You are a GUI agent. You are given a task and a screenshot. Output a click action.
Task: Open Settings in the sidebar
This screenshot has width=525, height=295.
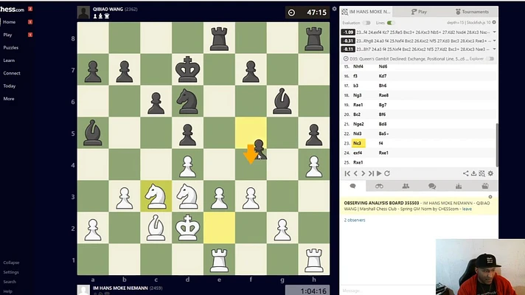pos(11,272)
